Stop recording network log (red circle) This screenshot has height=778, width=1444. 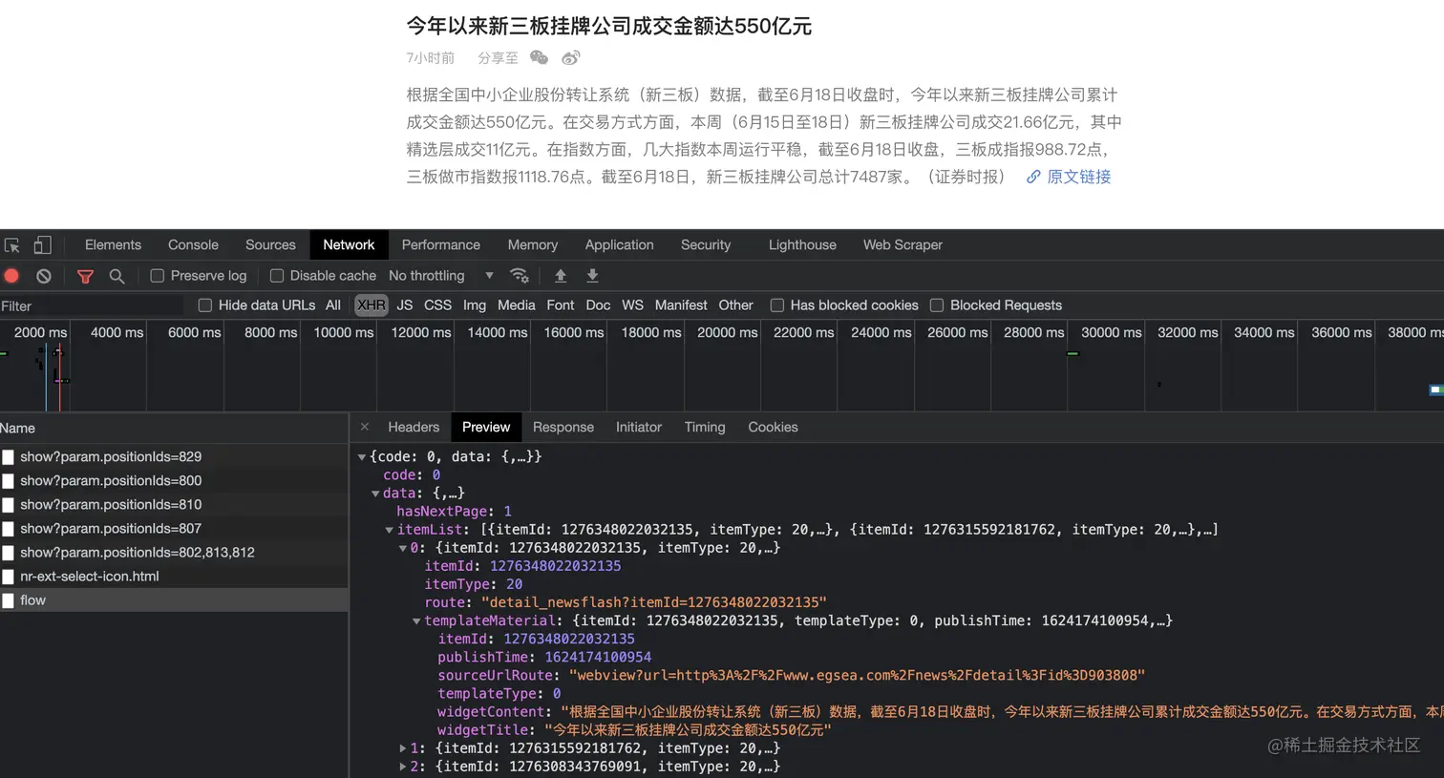pyautogui.click(x=11, y=276)
